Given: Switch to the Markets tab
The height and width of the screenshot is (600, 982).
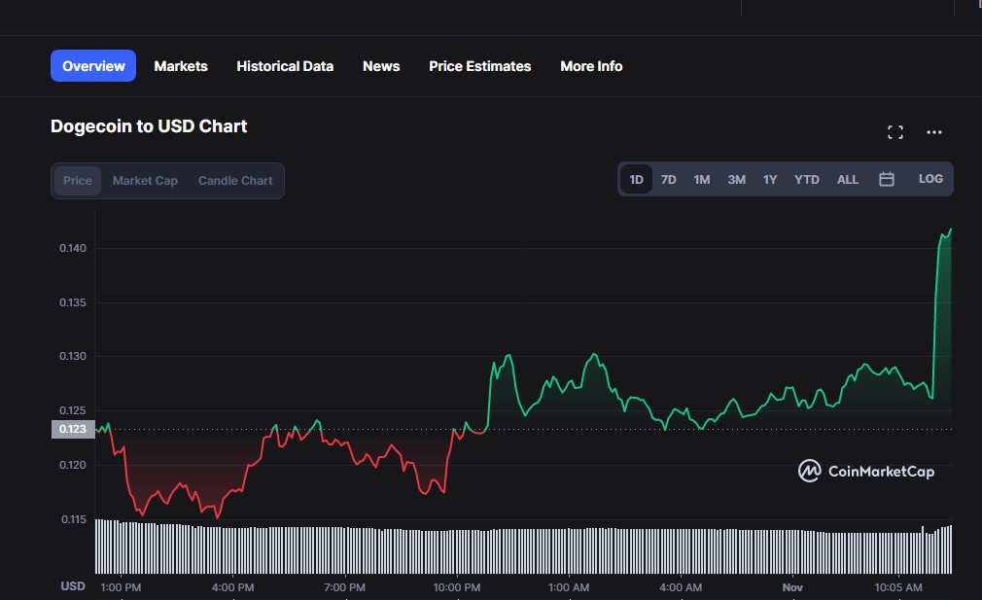Looking at the screenshot, I should (180, 66).
